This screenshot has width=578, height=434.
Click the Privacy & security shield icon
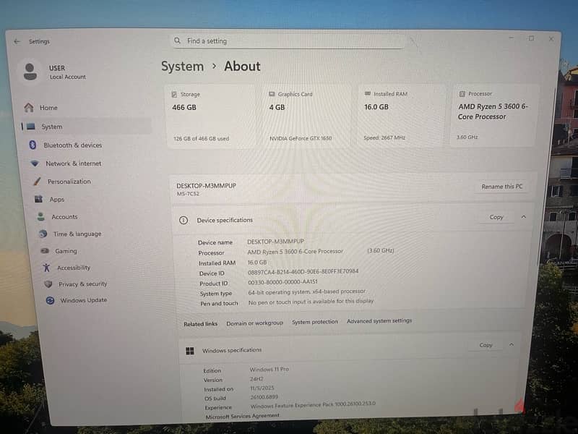pos(48,284)
